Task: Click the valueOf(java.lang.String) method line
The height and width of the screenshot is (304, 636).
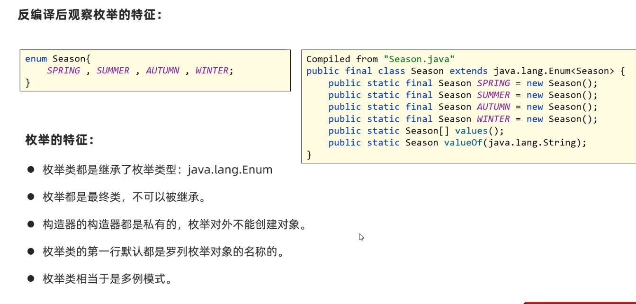Action: coord(457,143)
